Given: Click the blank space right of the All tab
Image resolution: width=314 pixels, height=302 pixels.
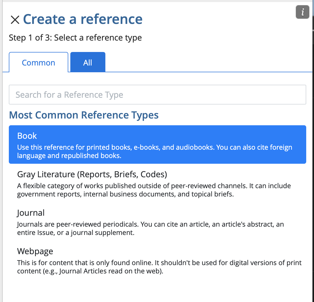Looking at the screenshot, I should [x=208, y=62].
